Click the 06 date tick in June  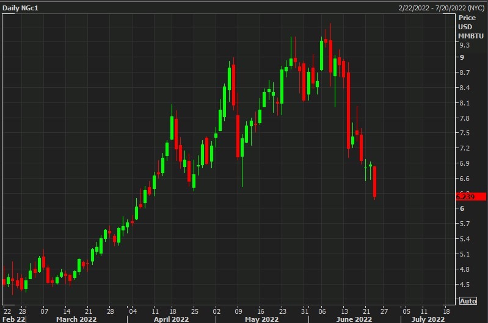click(322, 311)
